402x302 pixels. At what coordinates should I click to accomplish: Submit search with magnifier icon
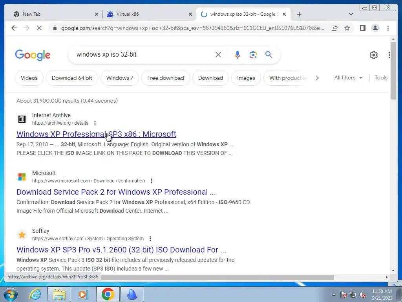[x=269, y=54]
